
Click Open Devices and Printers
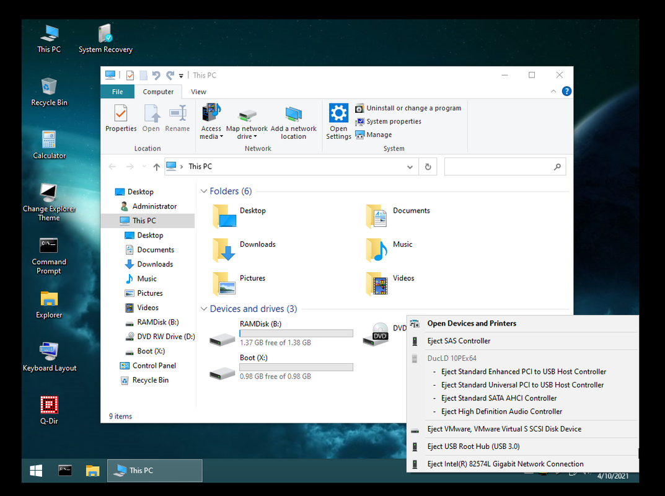point(522,324)
